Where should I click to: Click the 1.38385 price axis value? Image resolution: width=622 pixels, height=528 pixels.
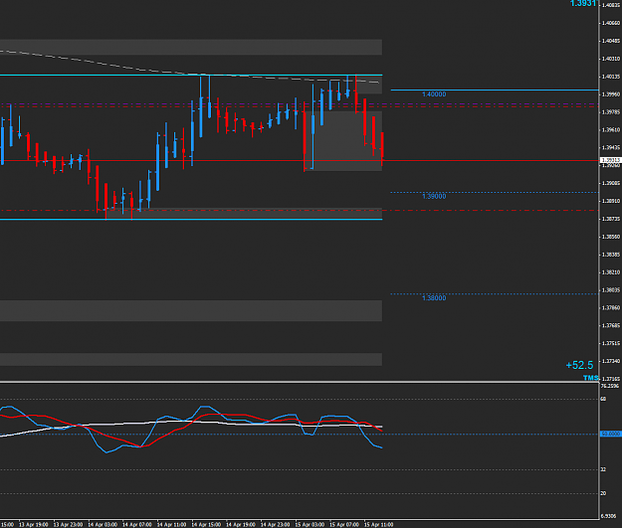click(611, 255)
